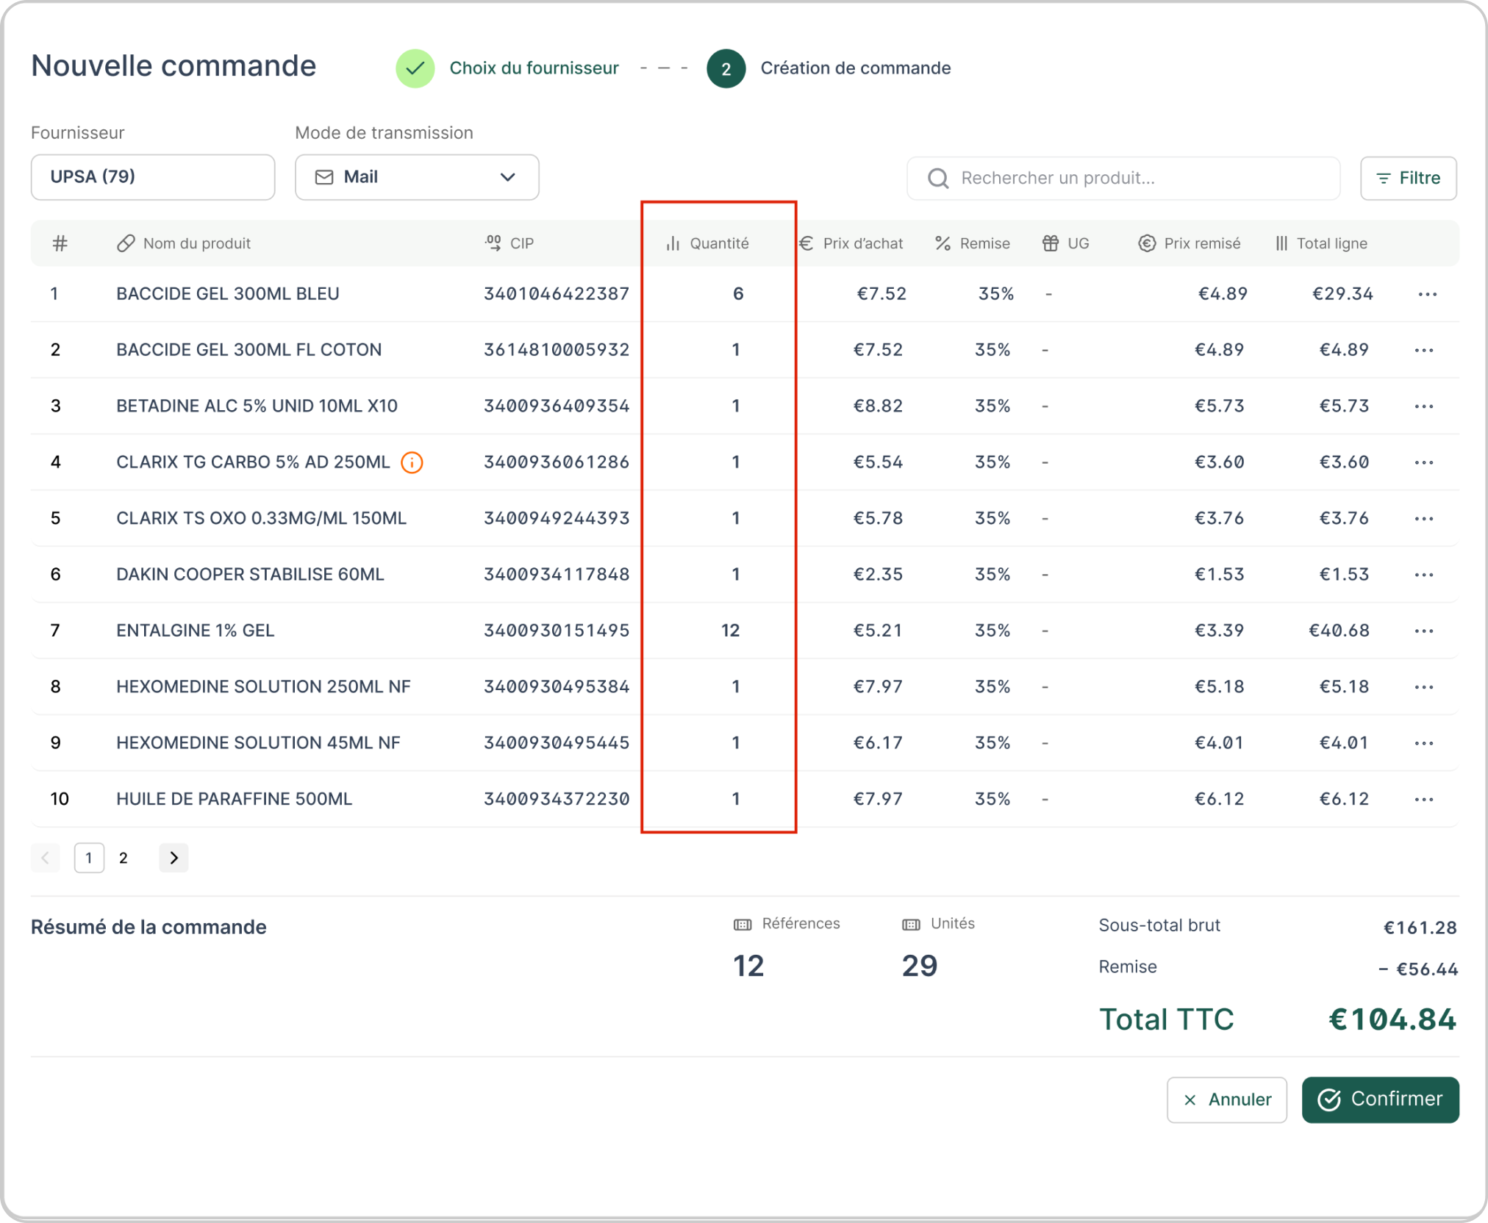Click the orange info icon beside CLARIX TG CARBO
The width and height of the screenshot is (1488, 1223).
click(x=412, y=462)
